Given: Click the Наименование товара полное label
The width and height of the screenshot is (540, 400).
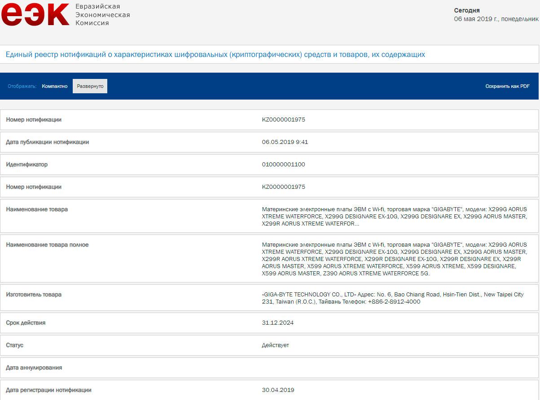Looking at the screenshot, I should pos(47,245).
